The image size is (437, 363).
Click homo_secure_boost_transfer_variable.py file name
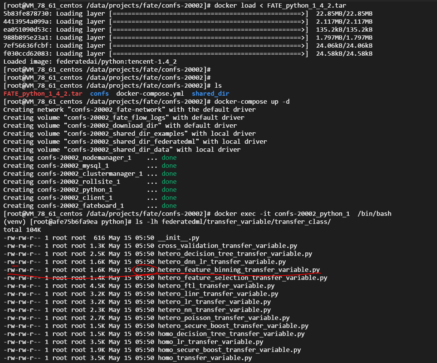[230, 350]
